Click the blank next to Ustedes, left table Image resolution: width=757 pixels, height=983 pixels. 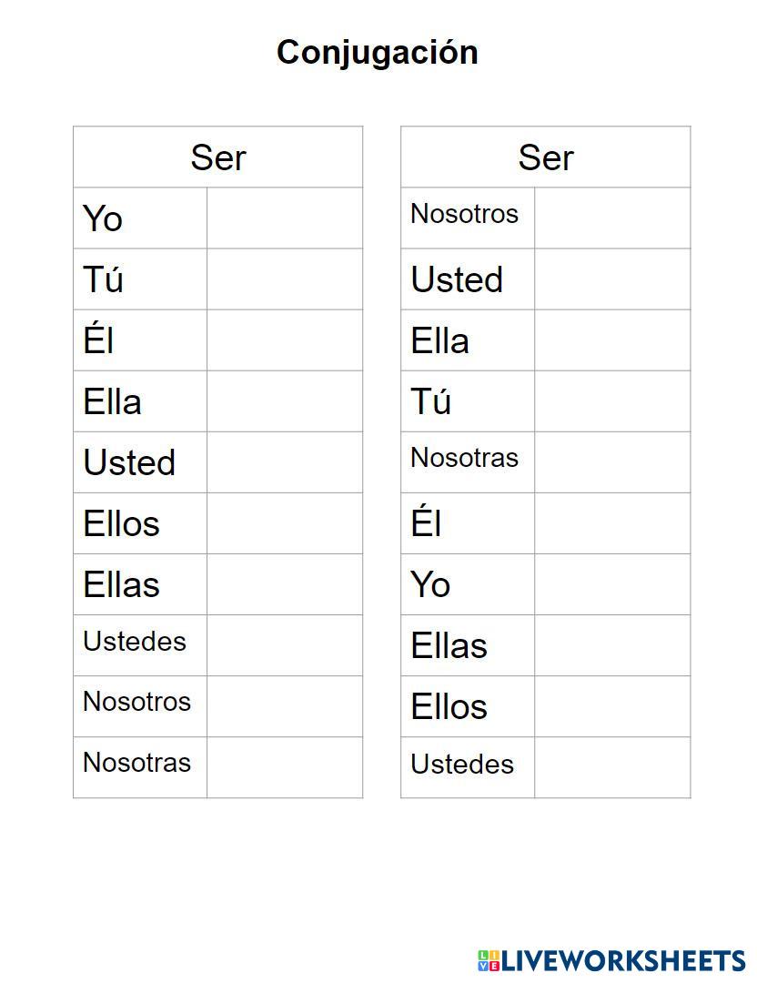(x=285, y=645)
